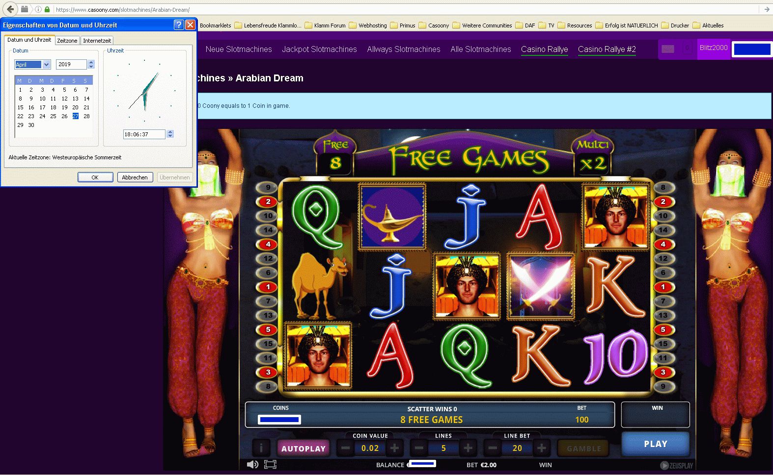Image resolution: width=773 pixels, height=475 pixels.
Task: Go back with the browser back arrow
Action: 10,9
